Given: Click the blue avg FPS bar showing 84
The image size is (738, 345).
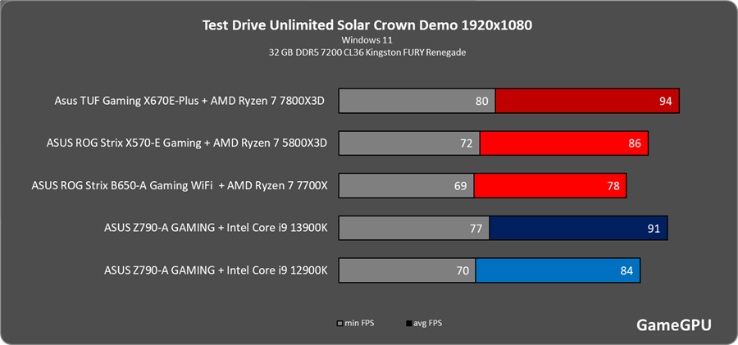Looking at the screenshot, I should click(558, 270).
